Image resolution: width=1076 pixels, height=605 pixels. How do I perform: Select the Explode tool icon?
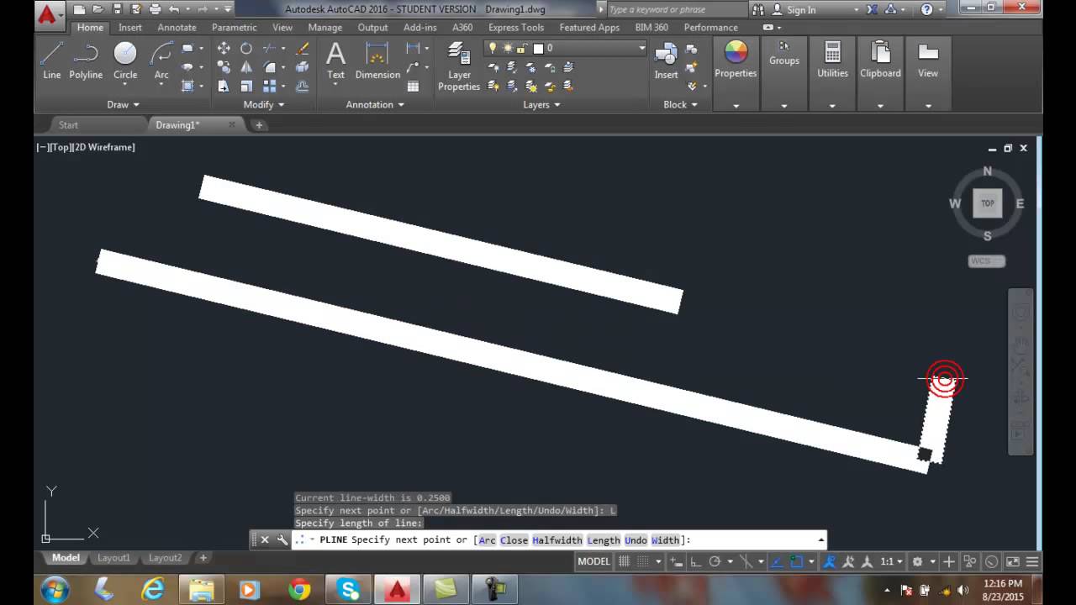(x=302, y=67)
